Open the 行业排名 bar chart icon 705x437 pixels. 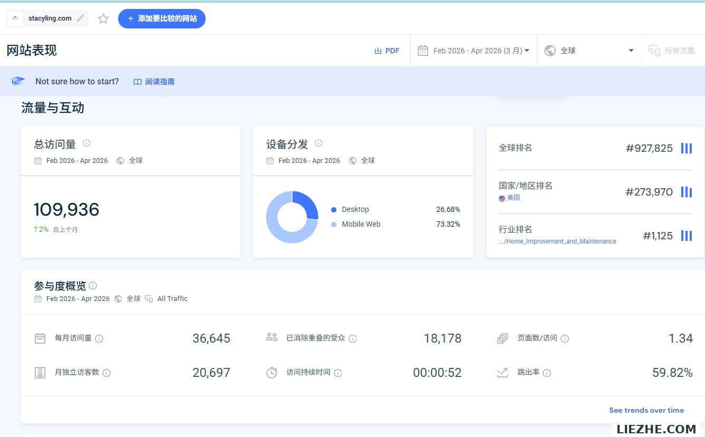click(x=687, y=236)
